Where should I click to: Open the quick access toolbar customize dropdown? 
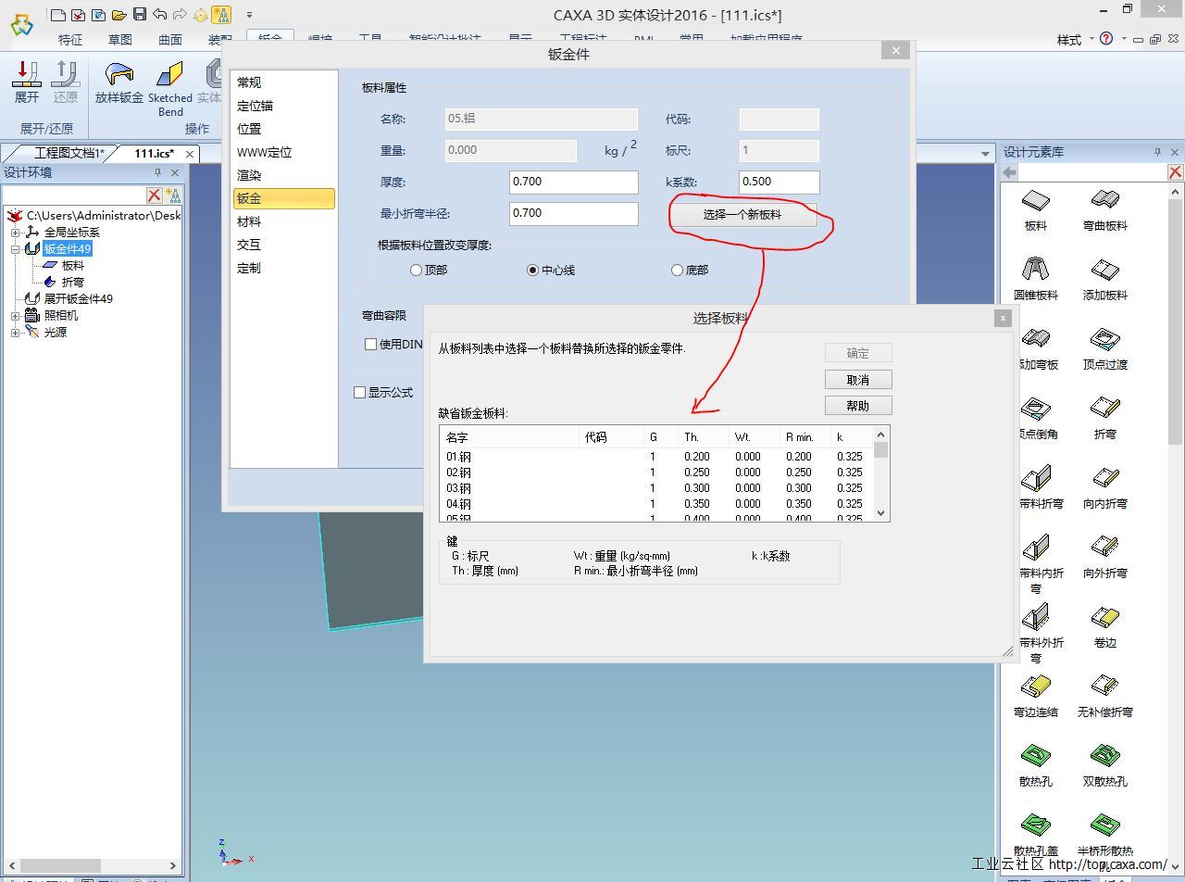click(249, 15)
